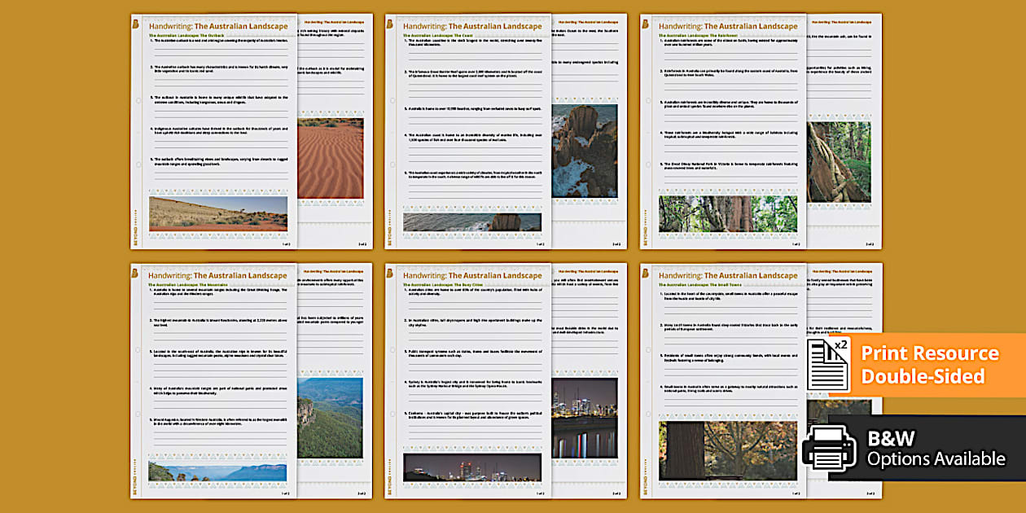Click the night city skyline reflection photo

584,417
